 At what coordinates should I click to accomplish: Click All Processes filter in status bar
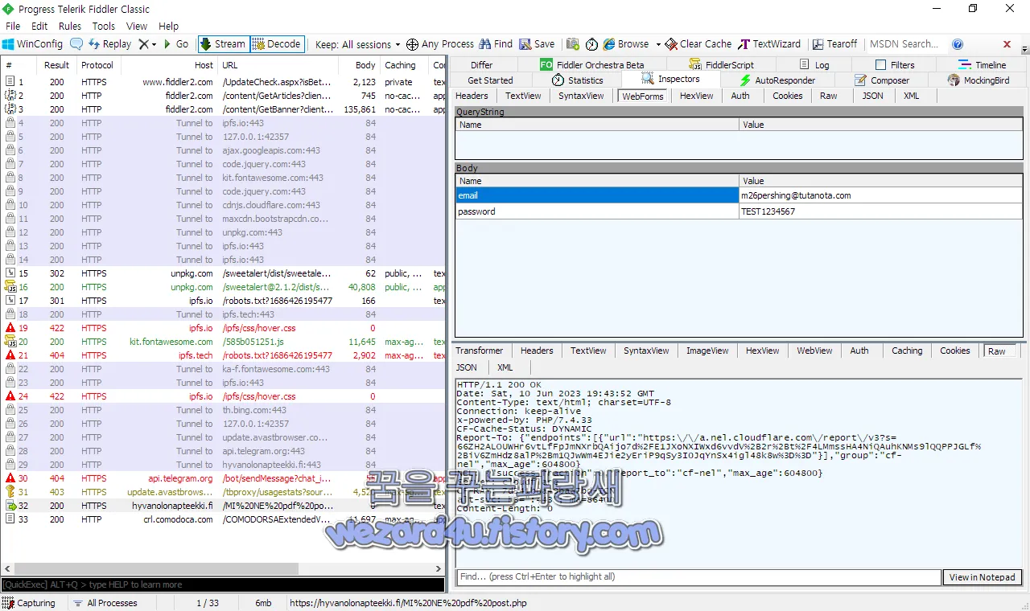(105, 603)
